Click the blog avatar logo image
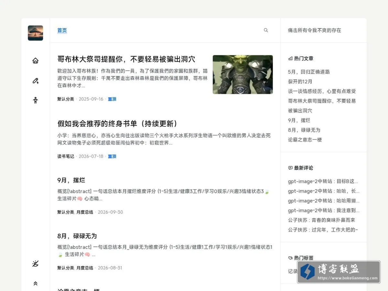Screen dimensions: 388x291 coord(36,33)
